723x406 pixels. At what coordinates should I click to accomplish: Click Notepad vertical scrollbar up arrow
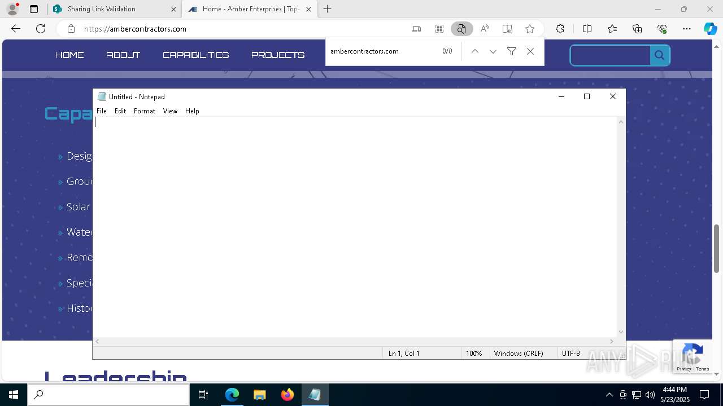(621, 122)
